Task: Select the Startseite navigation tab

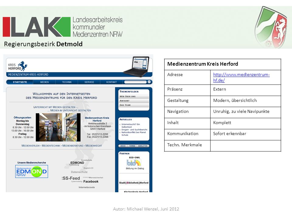Action: point(20,82)
